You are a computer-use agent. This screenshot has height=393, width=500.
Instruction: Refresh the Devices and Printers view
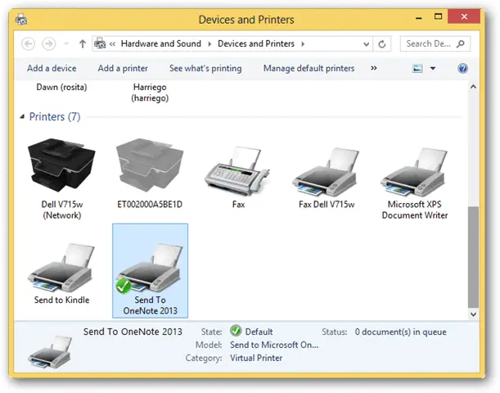click(x=382, y=44)
